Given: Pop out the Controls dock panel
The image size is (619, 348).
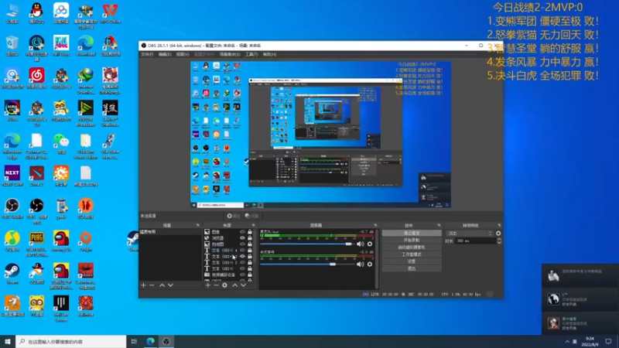Looking at the screenshot, I should 439,225.
